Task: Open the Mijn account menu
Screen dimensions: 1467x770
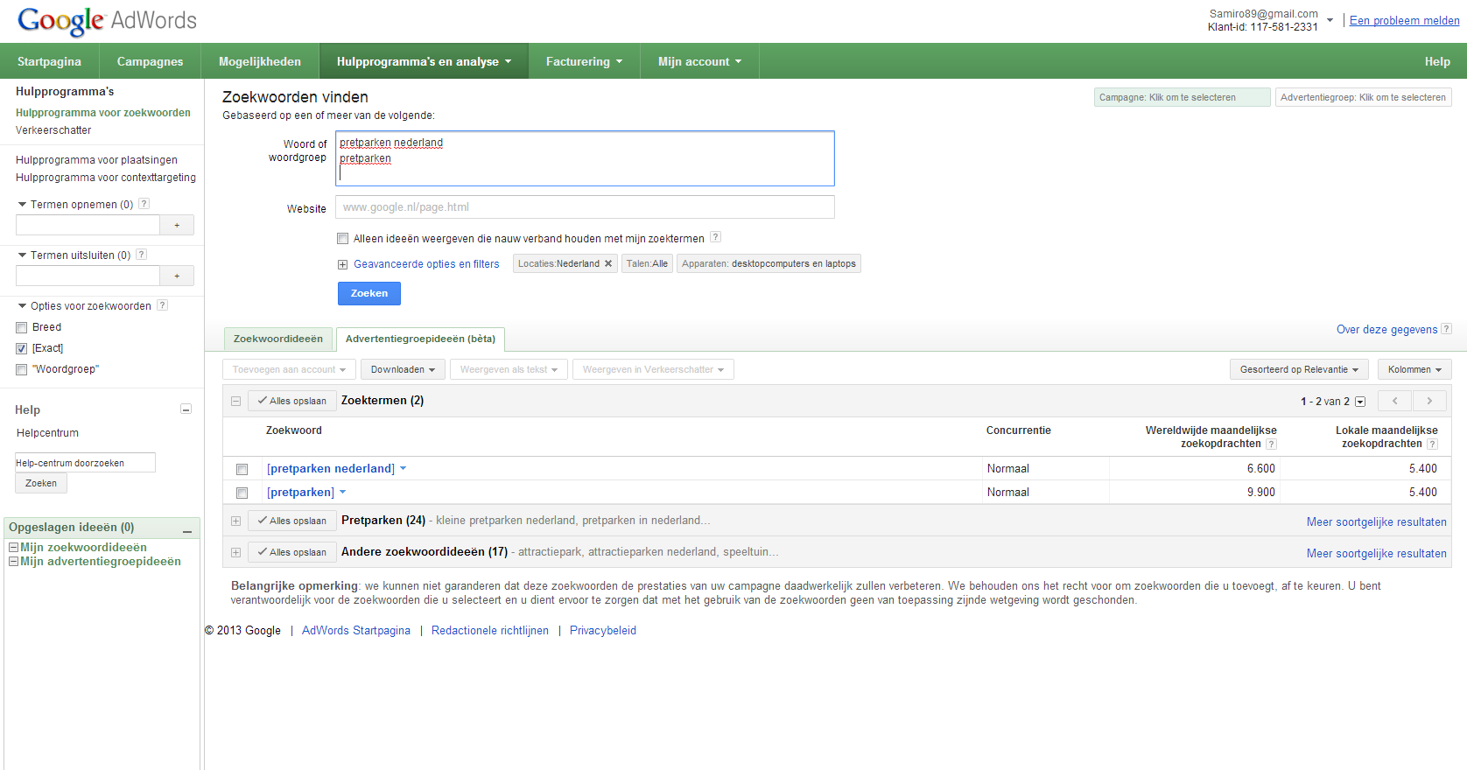Action: (699, 61)
